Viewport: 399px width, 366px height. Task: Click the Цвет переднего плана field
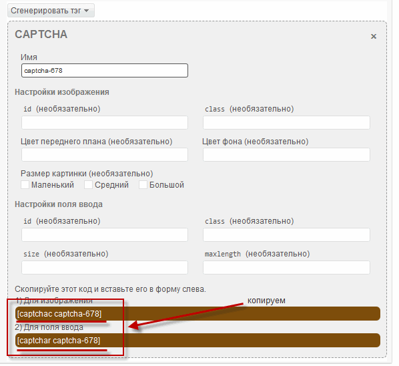pos(105,154)
